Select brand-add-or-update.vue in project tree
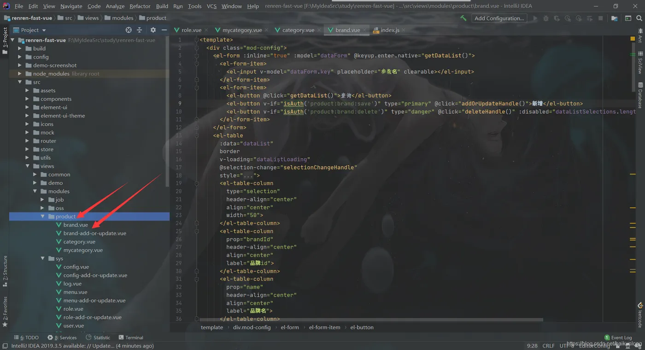645x350 pixels. tap(94, 233)
